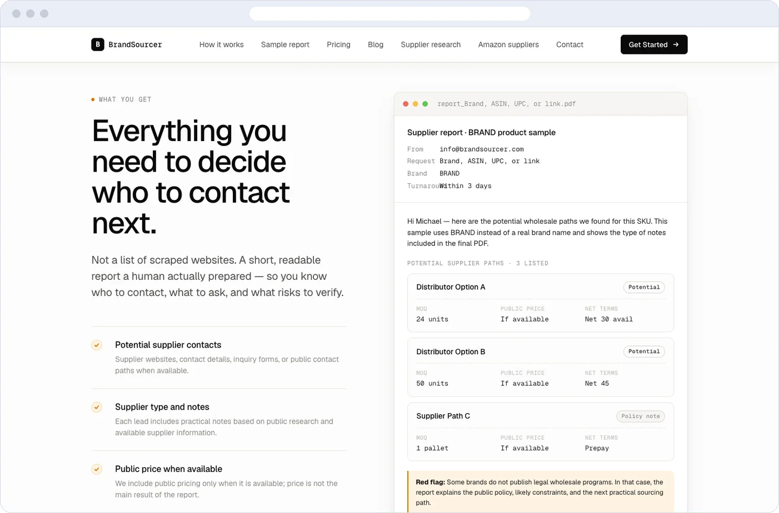The height and width of the screenshot is (513, 779).
Task: Click the info@brandsourcer.com email text
Action: 482,149
